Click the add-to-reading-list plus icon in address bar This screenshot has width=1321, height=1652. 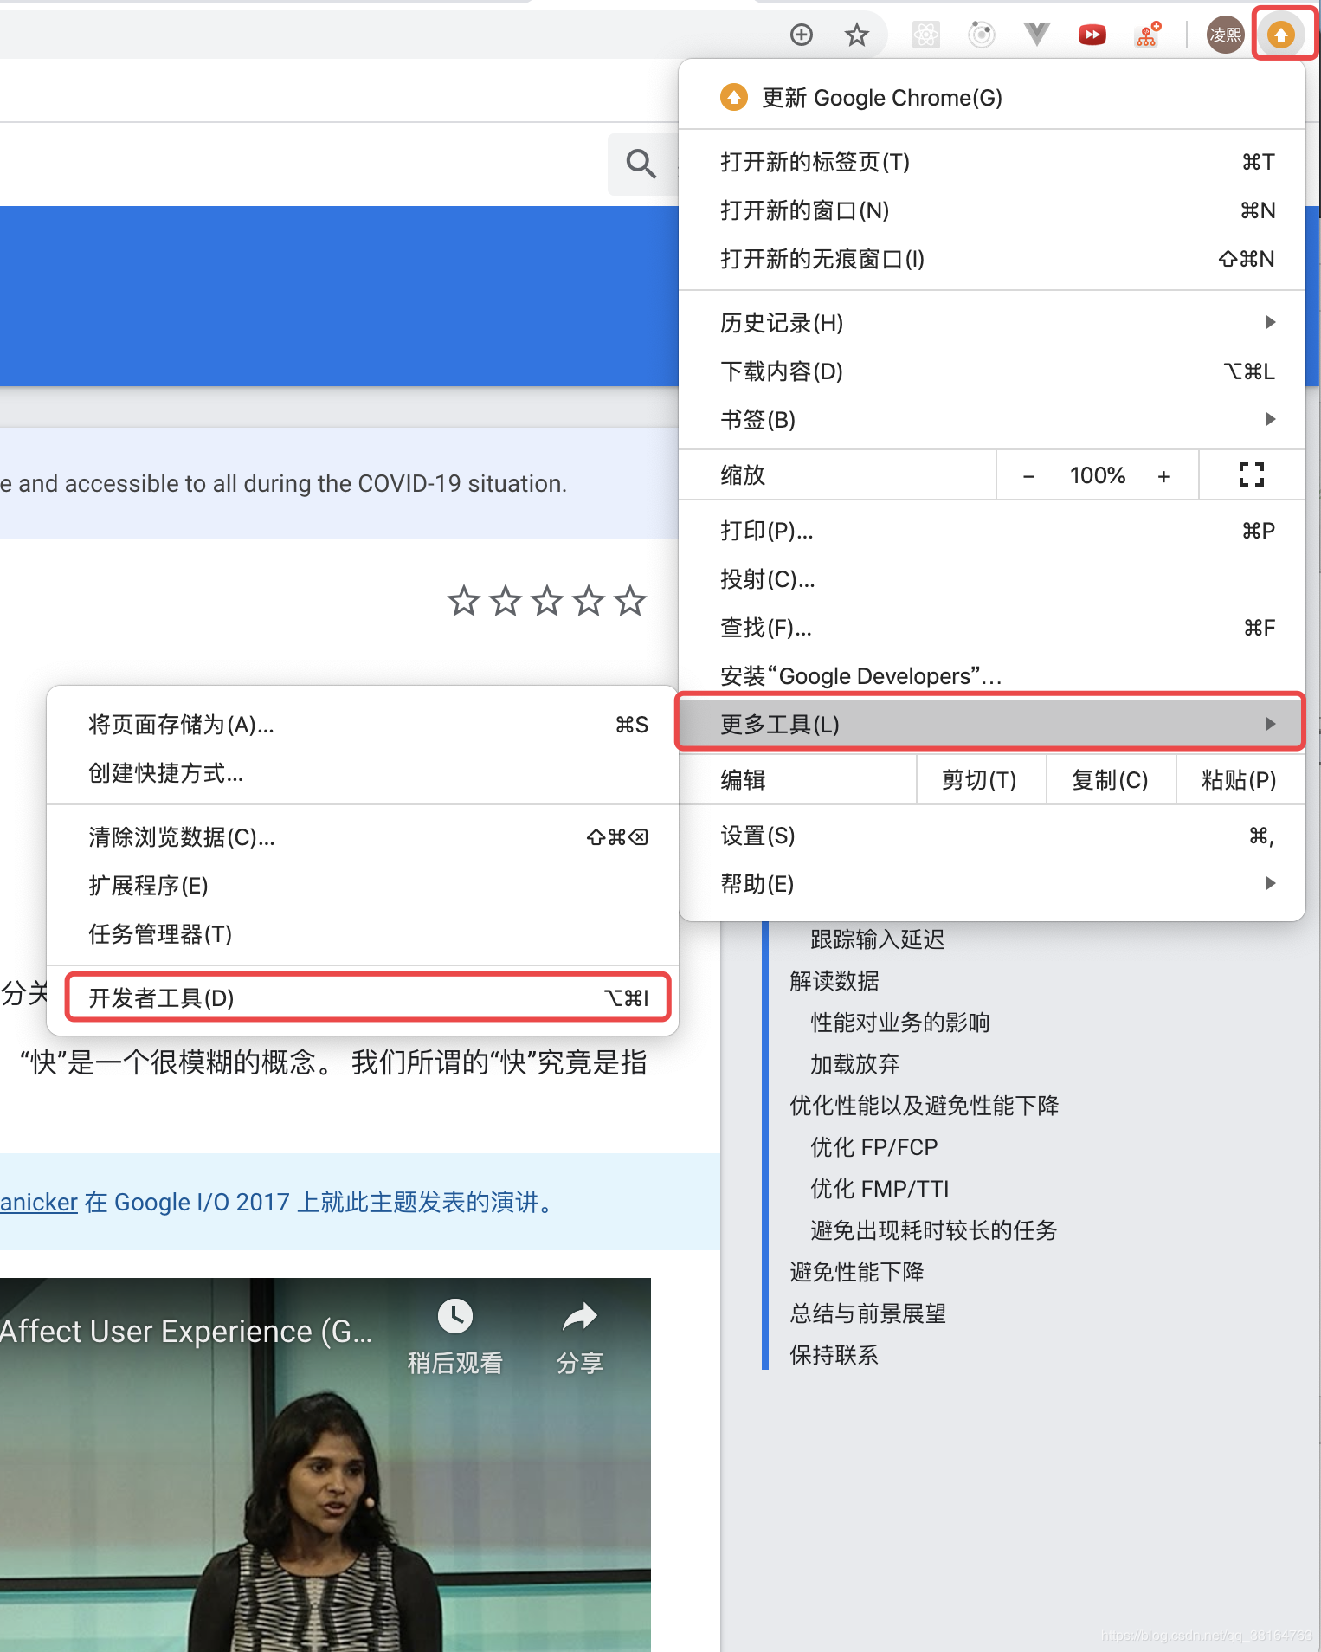pos(802,35)
